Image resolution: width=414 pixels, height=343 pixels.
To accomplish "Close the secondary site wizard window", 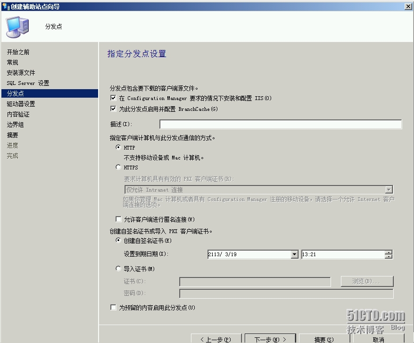I will tap(408, 6).
